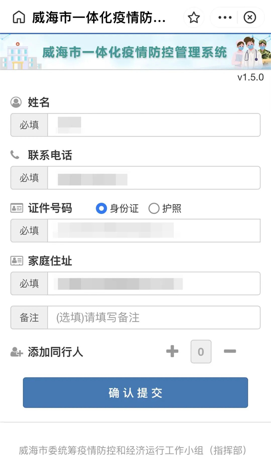The height and width of the screenshot is (470, 271).
Task: Click the ID card icon beside 证件号码
Action: (17, 208)
